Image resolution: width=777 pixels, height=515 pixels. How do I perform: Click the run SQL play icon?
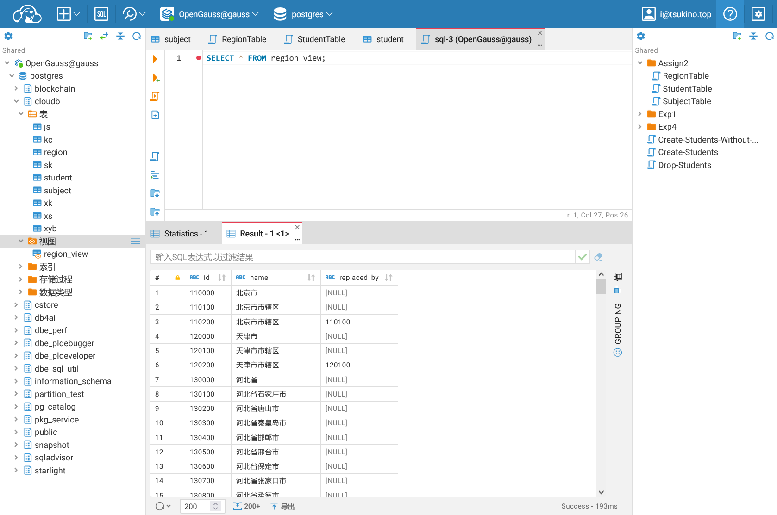(x=155, y=59)
